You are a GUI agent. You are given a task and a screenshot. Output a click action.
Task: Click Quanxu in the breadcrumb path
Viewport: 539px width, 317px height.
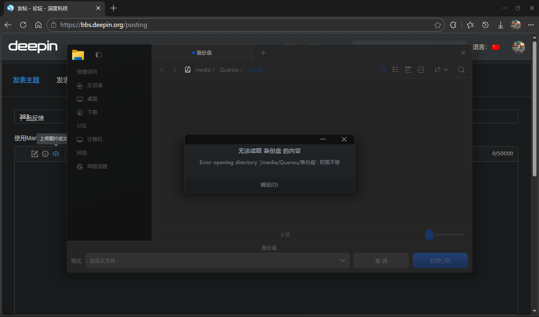click(229, 70)
